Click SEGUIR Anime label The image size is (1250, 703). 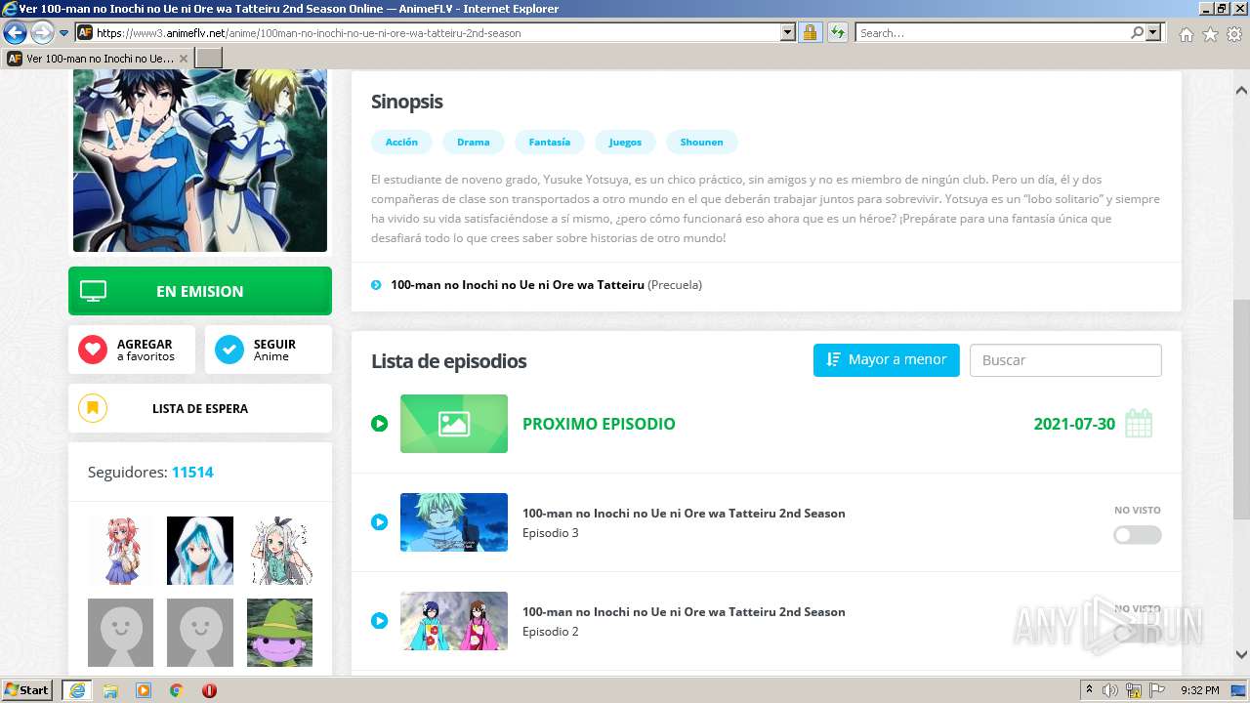click(x=274, y=350)
